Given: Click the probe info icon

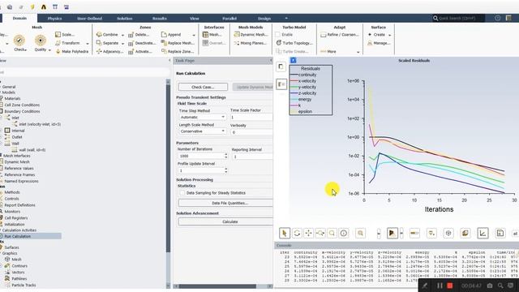Looking at the screenshot, I should (344, 234).
